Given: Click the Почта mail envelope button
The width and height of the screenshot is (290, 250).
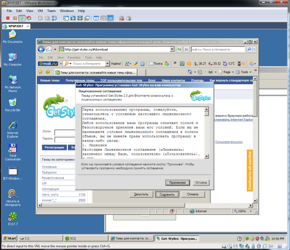Looking at the screenshot, I should [x=155, y=64].
